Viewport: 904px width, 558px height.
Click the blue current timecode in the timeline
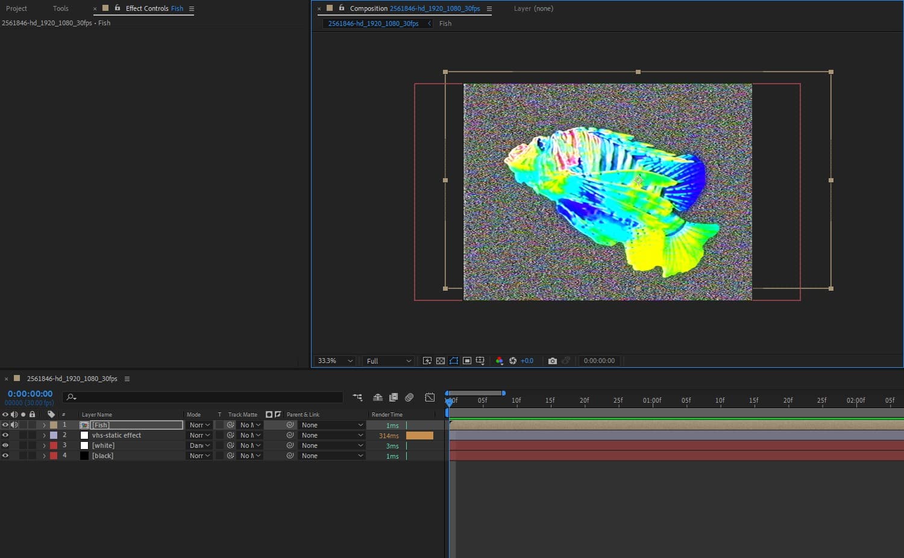point(30,394)
